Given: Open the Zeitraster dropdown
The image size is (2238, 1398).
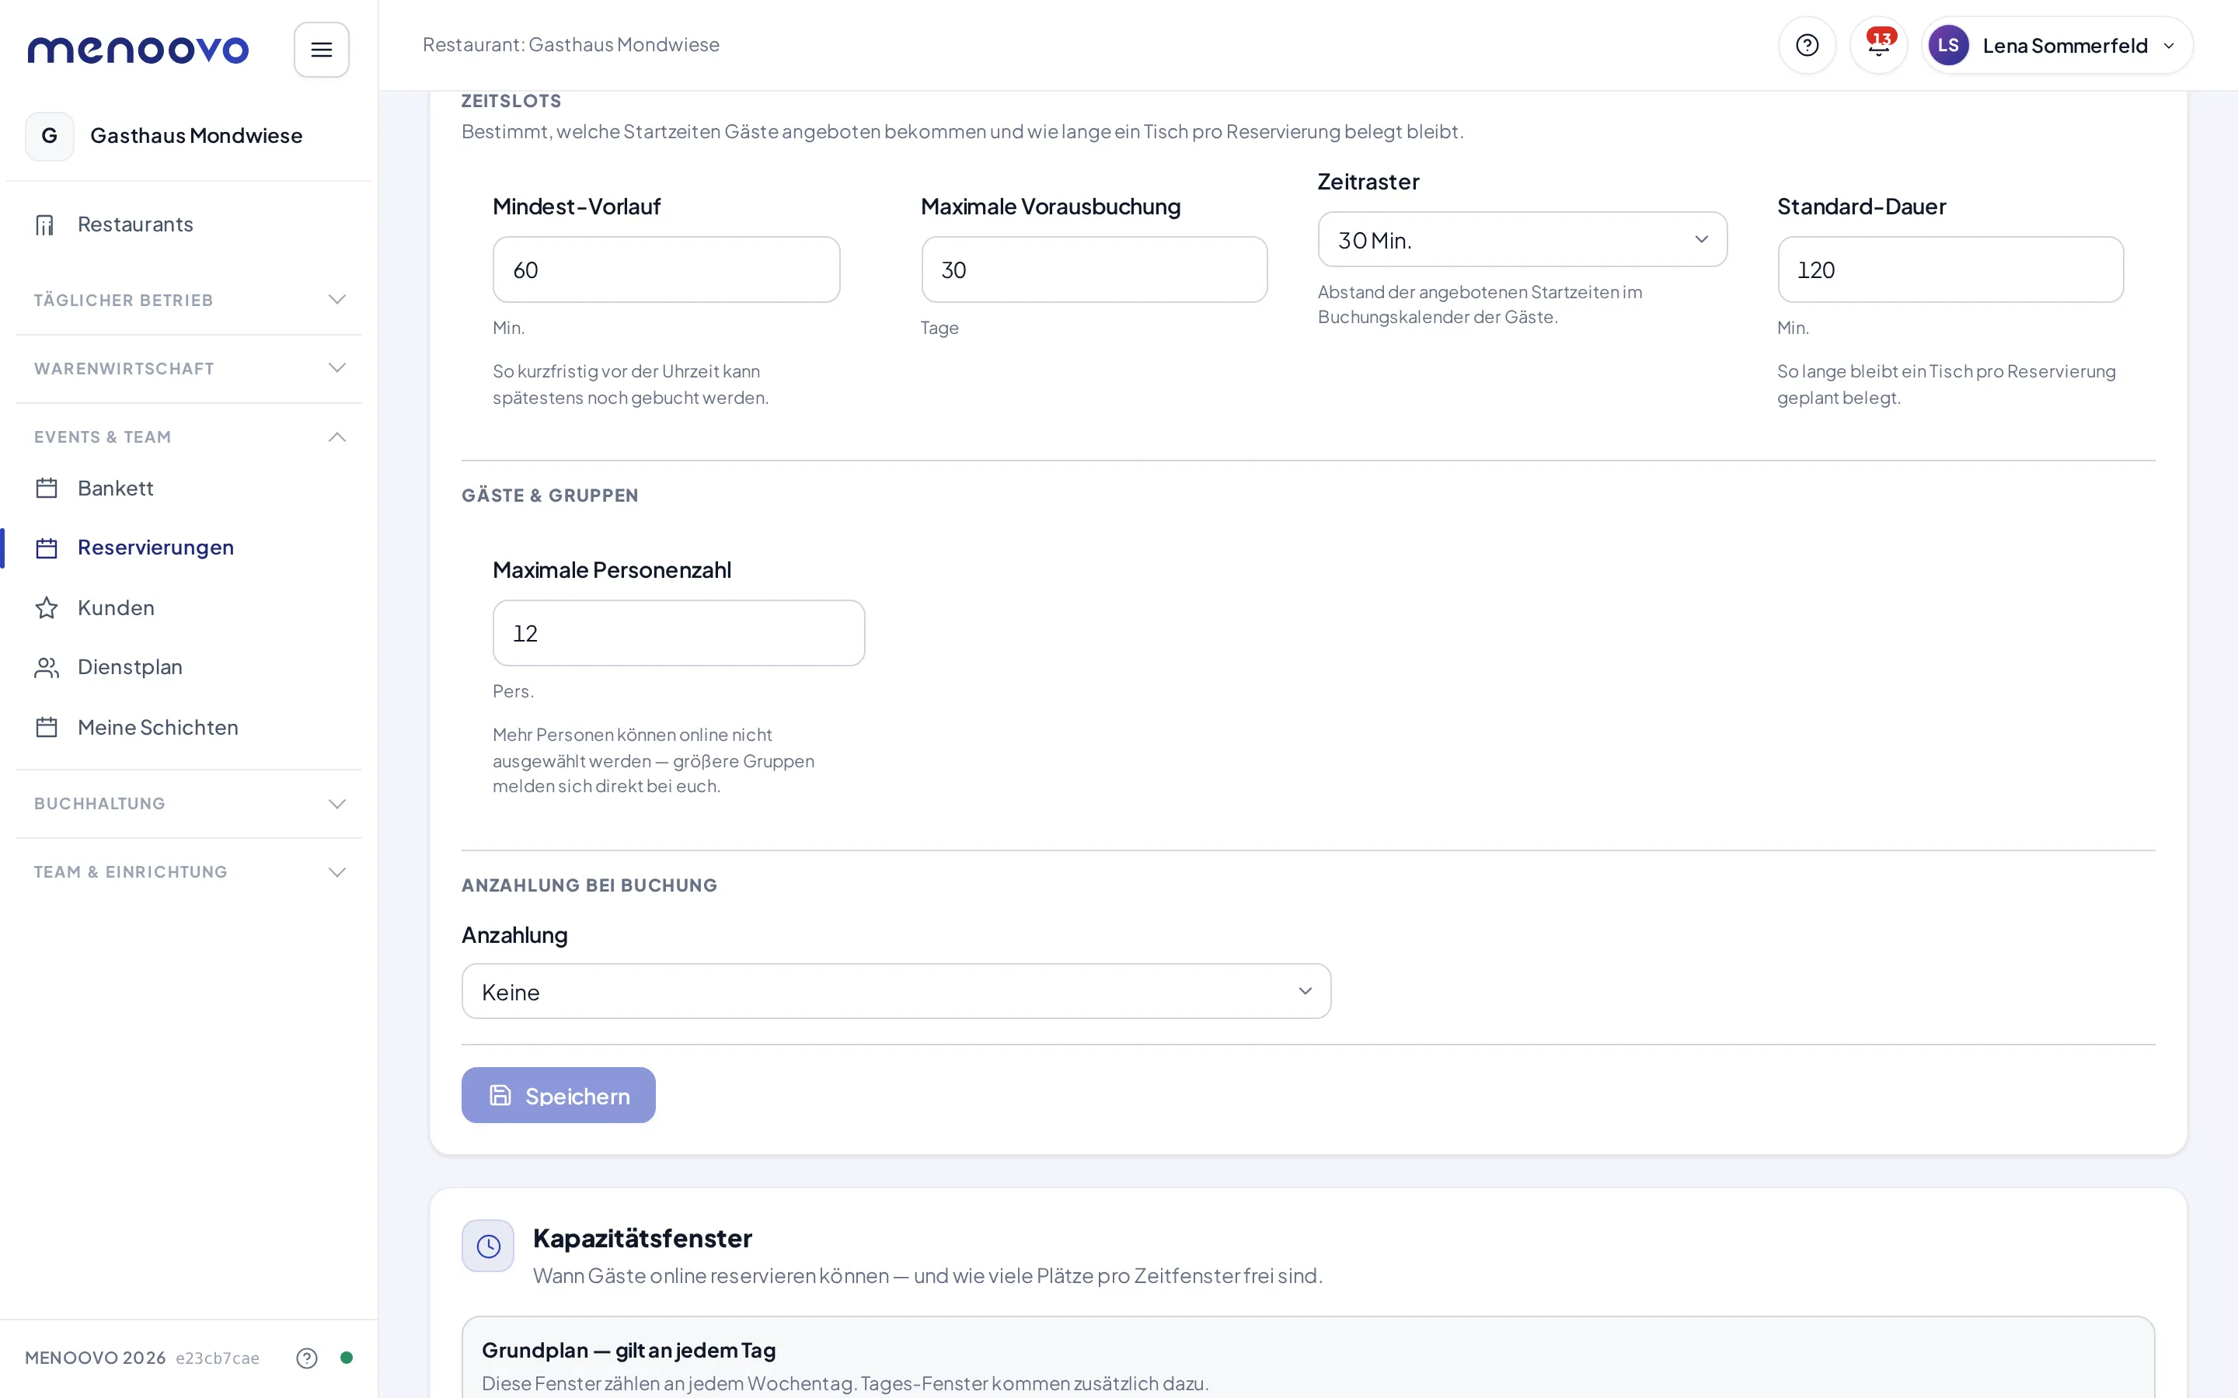Looking at the screenshot, I should click(x=1522, y=239).
